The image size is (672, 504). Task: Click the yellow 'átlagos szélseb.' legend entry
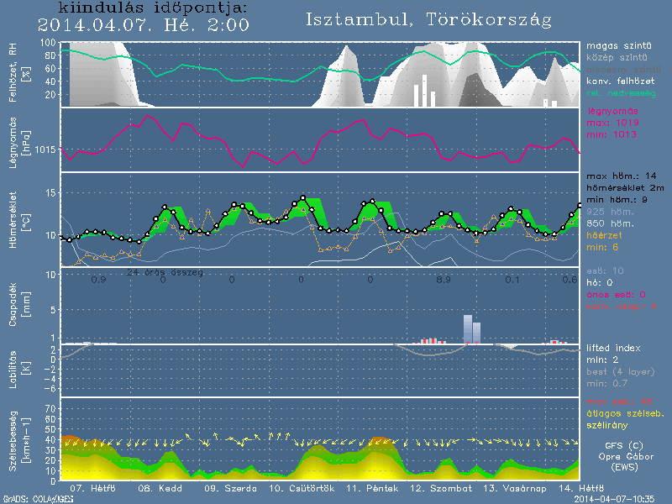tap(624, 411)
